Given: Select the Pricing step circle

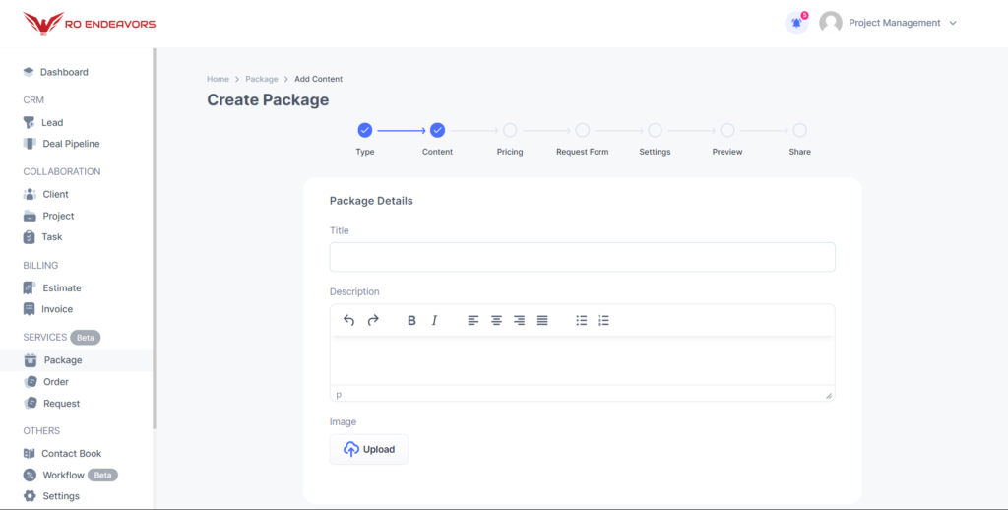Looking at the screenshot, I should pos(510,130).
